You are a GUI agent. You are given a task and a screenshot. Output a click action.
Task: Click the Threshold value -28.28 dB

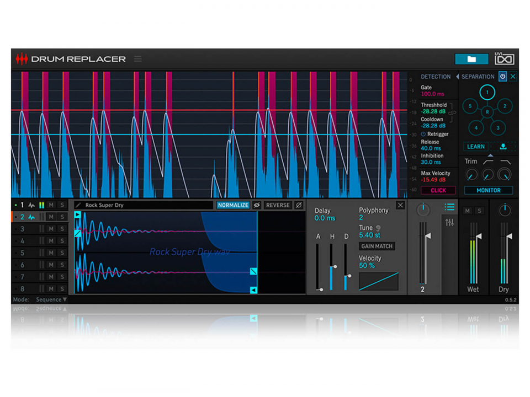click(x=433, y=111)
